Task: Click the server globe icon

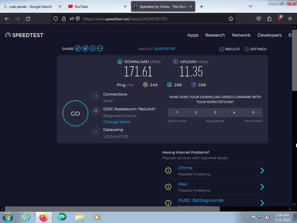Action: (x=96, y=110)
